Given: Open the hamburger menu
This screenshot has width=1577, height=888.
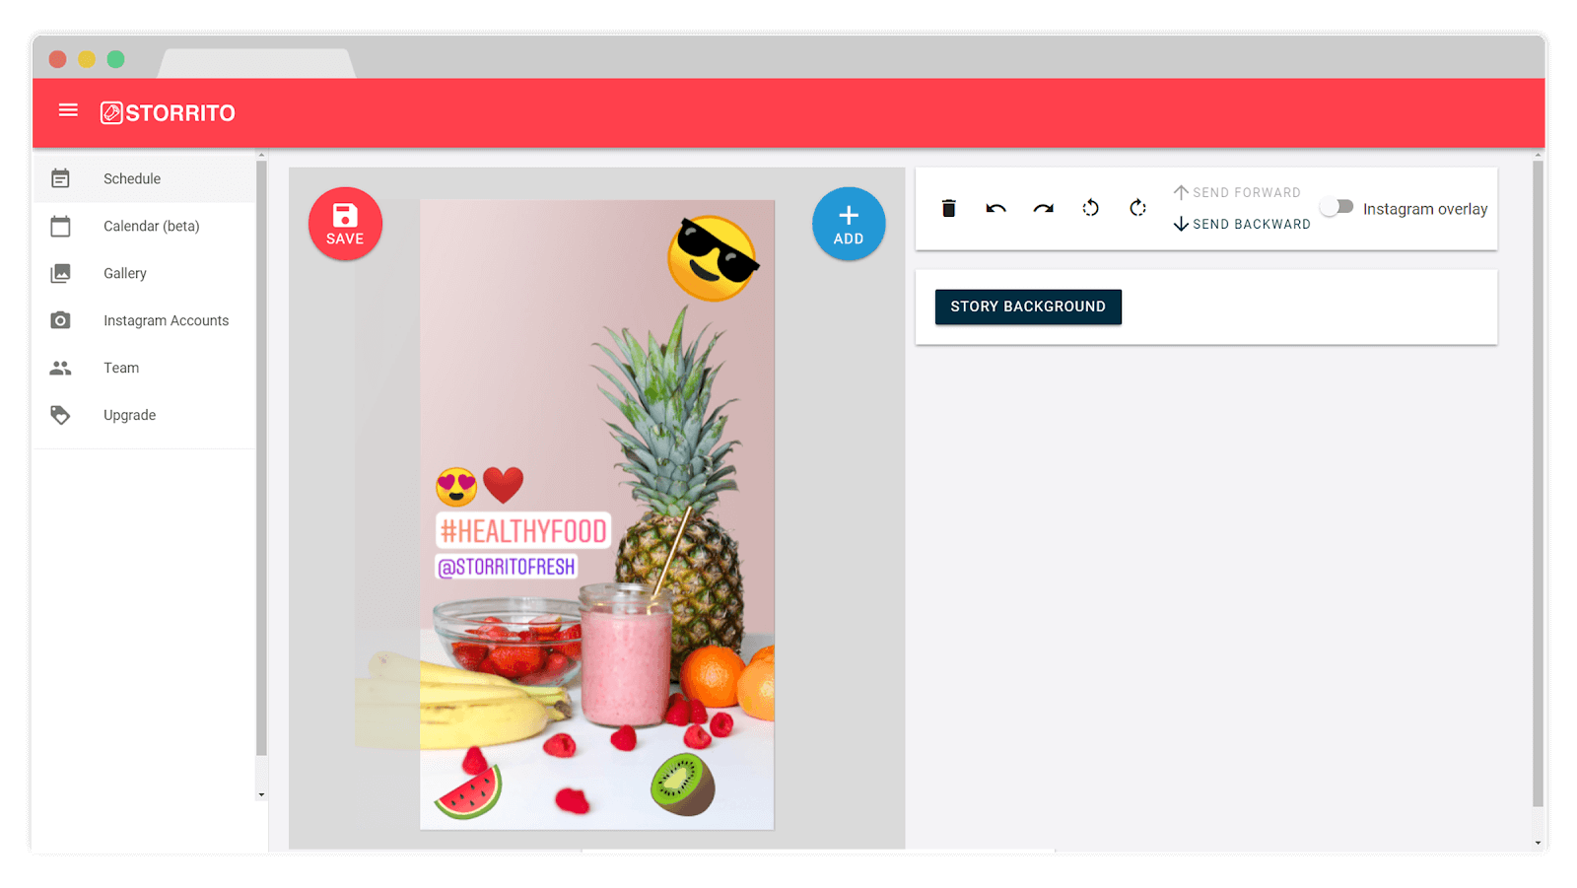Looking at the screenshot, I should [68, 110].
